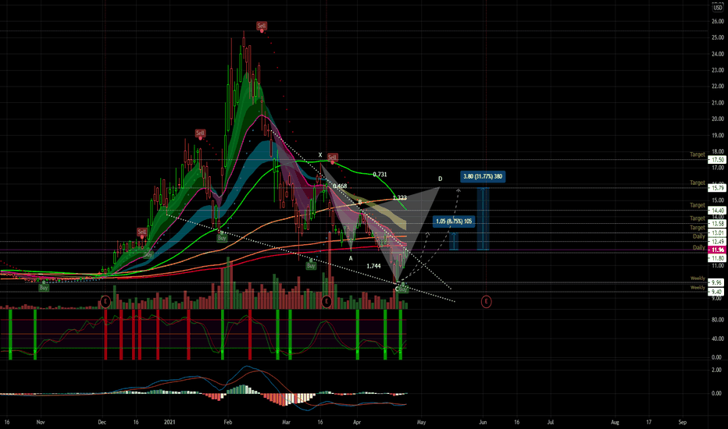Click the 12.49 daily price label

716,242
